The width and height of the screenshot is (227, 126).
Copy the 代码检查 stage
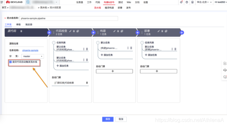pyautogui.click(x=78, y=31)
